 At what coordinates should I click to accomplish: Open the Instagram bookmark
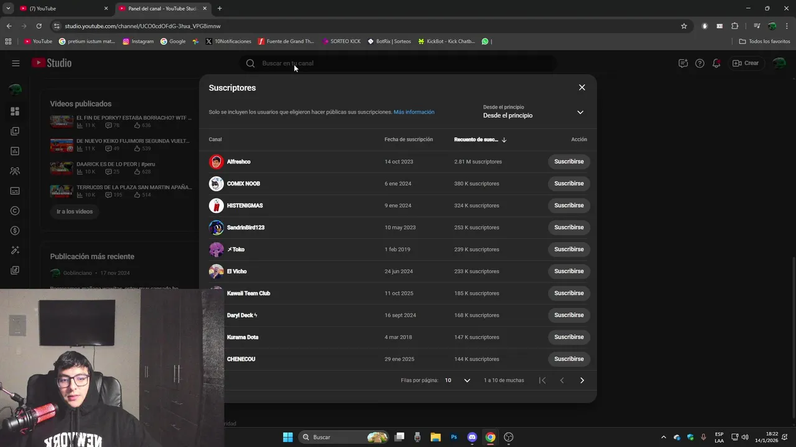pos(138,41)
